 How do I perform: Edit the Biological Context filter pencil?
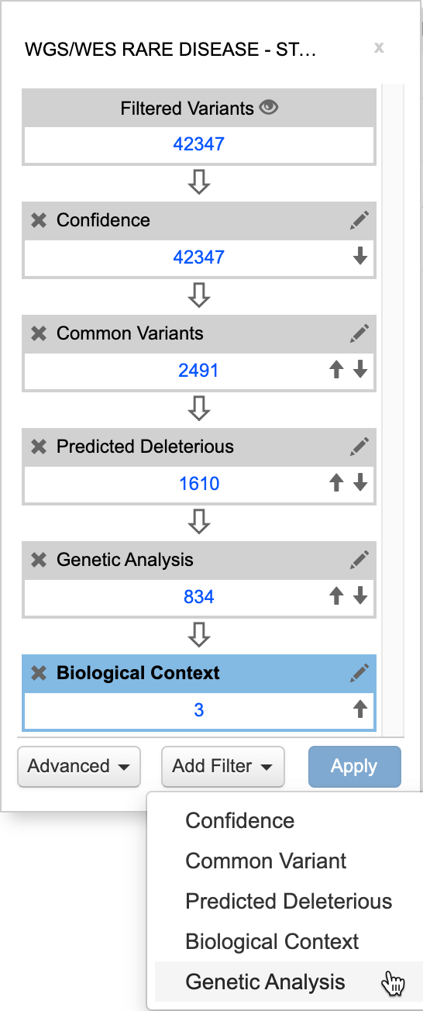359,673
